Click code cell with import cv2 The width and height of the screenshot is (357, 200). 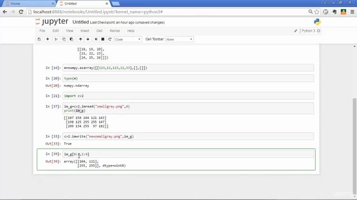coord(188,96)
